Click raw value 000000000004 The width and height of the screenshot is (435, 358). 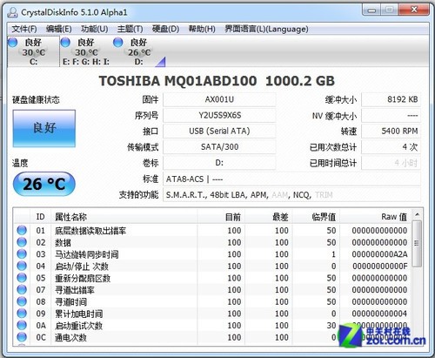tap(379, 314)
